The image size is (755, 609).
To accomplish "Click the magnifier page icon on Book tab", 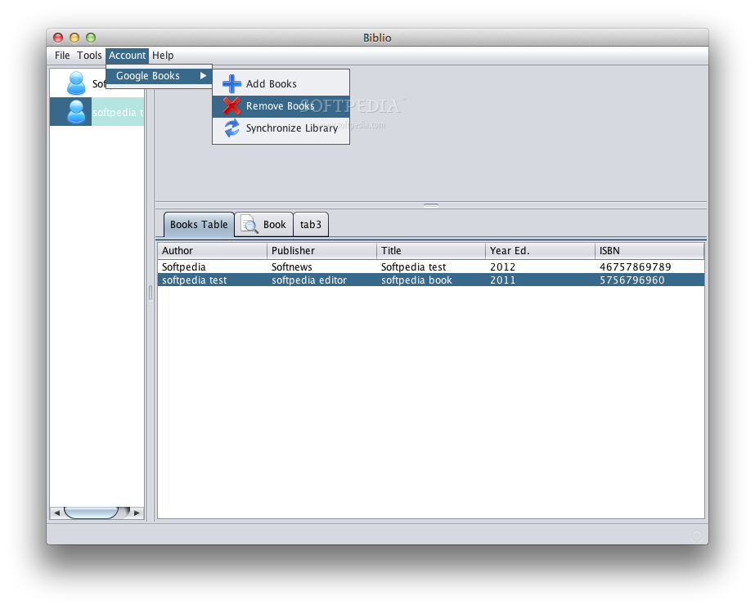I will 249,224.
